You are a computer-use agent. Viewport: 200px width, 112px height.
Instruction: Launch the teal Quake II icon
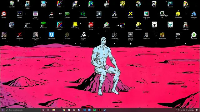(170, 25)
